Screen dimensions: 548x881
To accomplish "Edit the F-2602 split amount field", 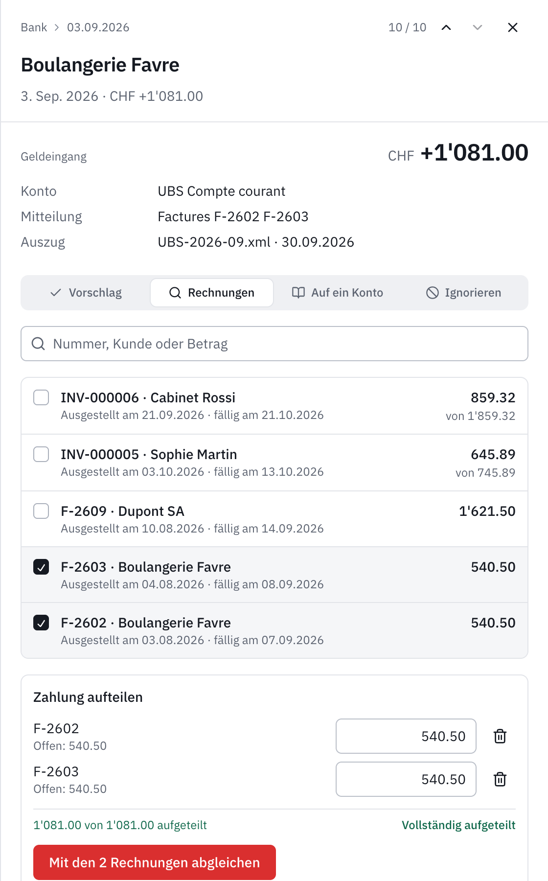I will point(406,736).
